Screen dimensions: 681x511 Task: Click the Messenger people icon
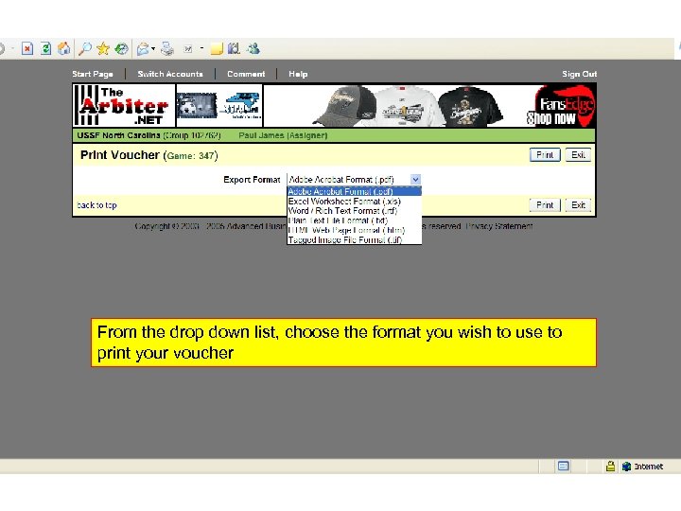pos(253,48)
